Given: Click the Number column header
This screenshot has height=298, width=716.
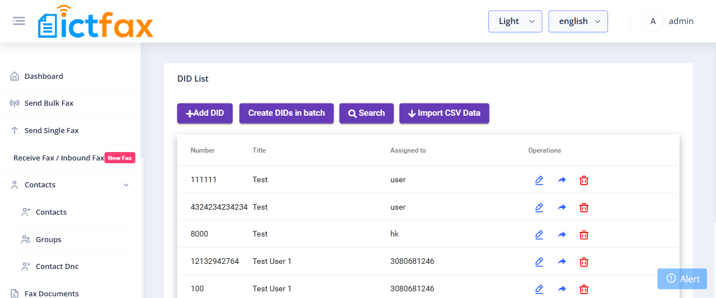Looking at the screenshot, I should point(202,150).
